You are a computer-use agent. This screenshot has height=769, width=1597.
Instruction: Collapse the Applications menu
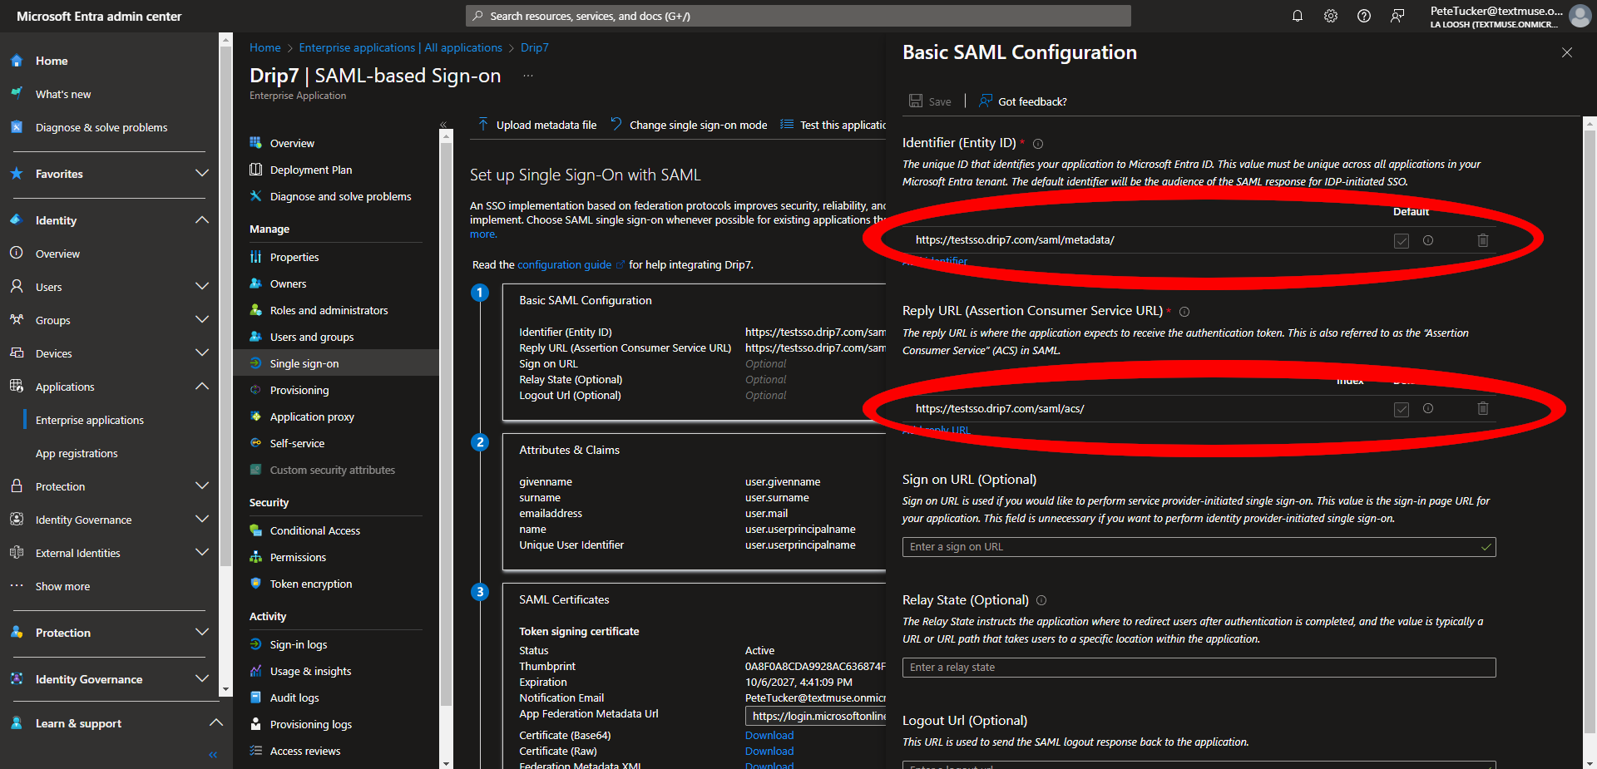(201, 387)
